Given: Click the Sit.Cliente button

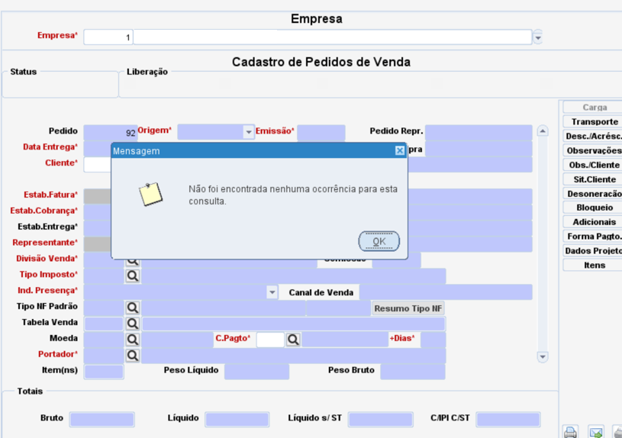Looking at the screenshot, I should (595, 179).
